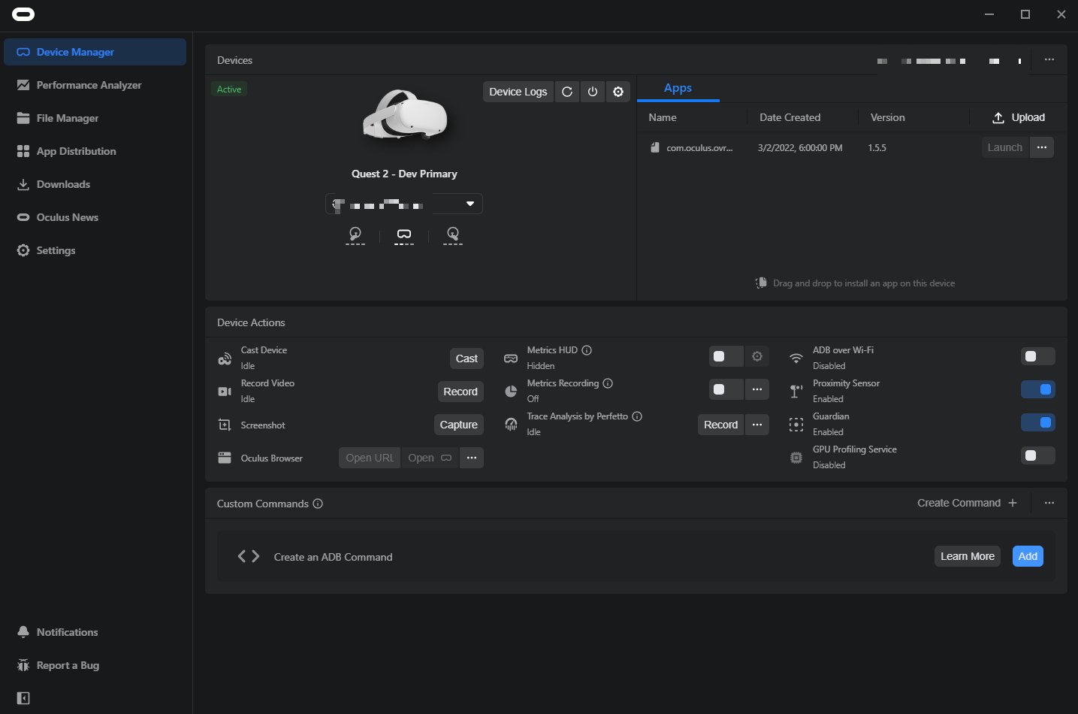Open Notifications panel

pos(95,632)
